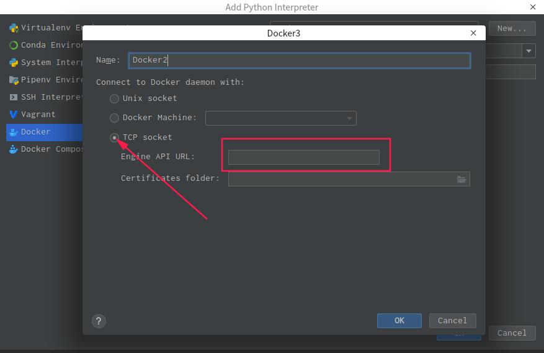Viewport: 544px width, 353px height.
Task: Click the Conda Environment icon
Action: tap(14, 45)
